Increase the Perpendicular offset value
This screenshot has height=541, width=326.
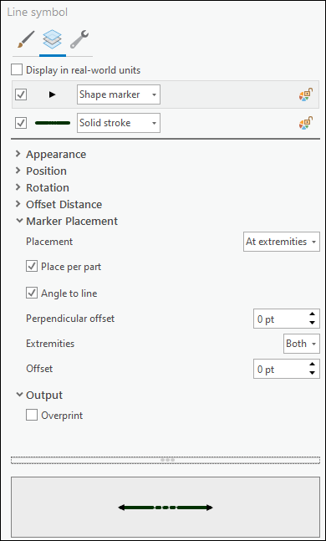(x=312, y=314)
